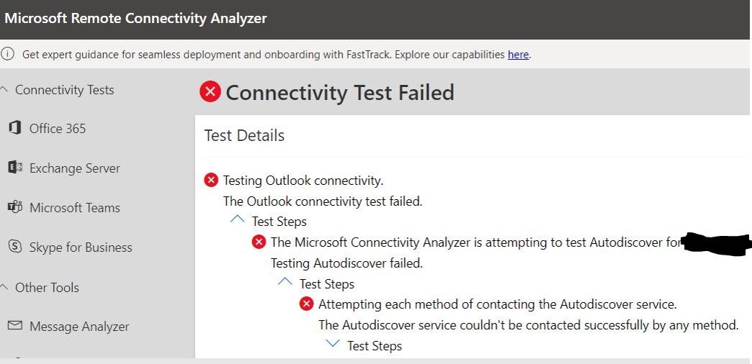Collapse the Other Tools sidebar section
Viewport: 752px width, 364px height.
tap(5, 287)
